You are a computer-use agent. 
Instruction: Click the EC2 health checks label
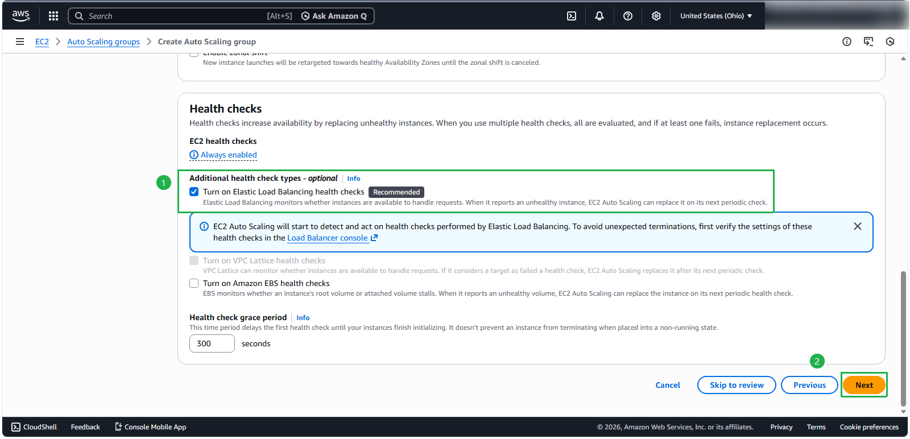[223, 141]
